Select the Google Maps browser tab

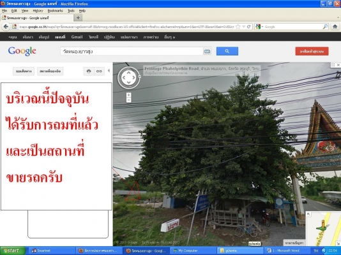[x=36, y=18]
